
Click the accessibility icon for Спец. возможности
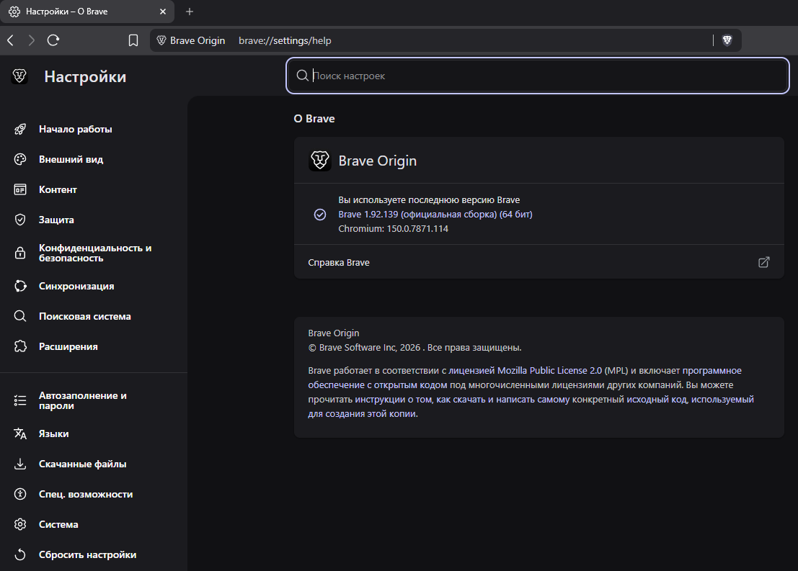20,494
